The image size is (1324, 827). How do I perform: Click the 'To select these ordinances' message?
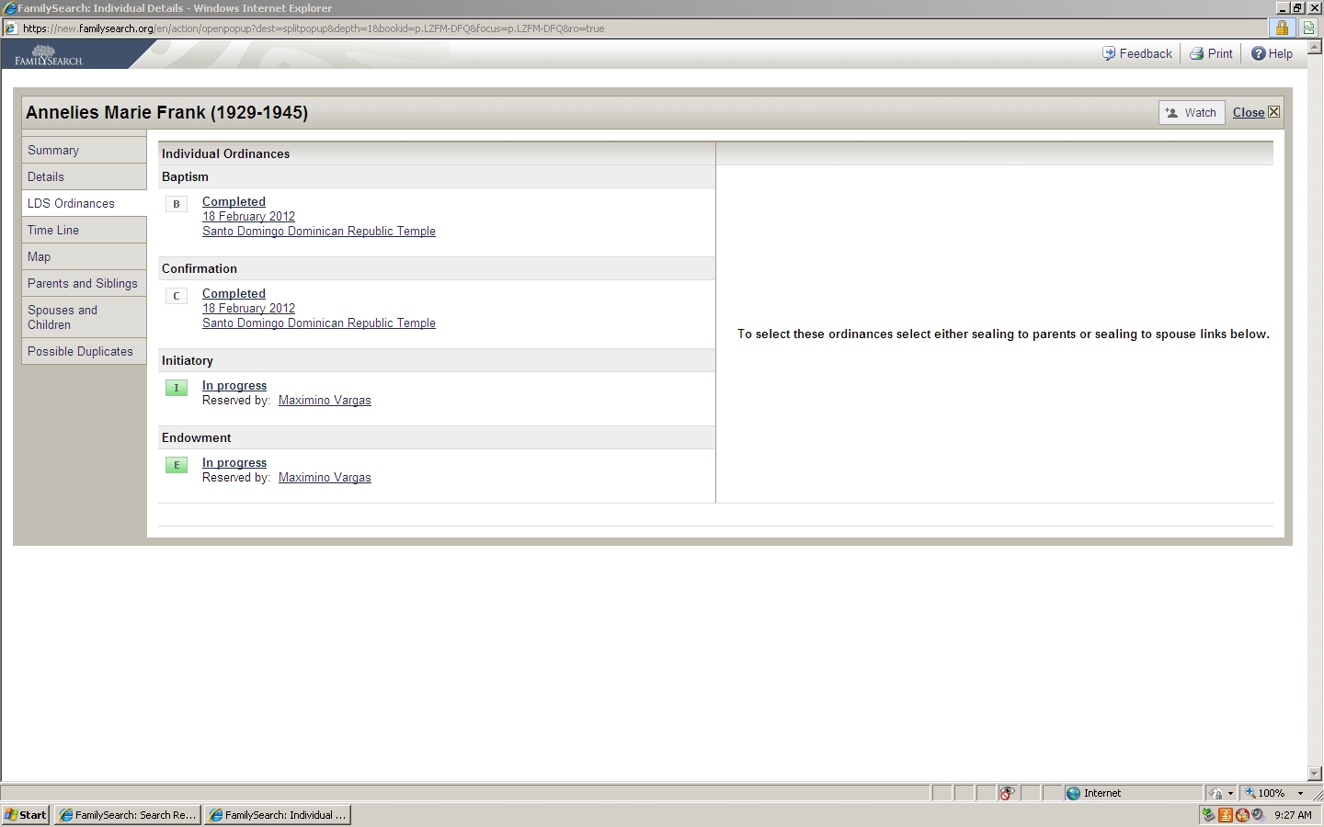[1003, 334]
